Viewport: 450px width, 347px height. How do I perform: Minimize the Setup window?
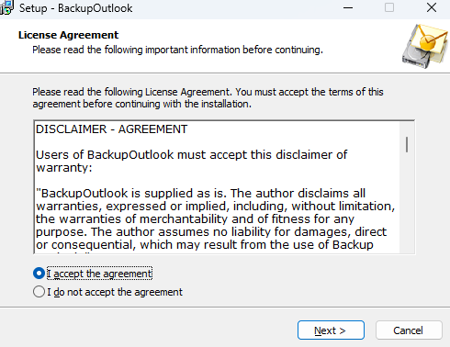click(x=348, y=7)
